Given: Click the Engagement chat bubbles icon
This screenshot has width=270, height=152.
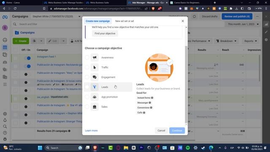Looking at the screenshot, I should click(94, 77).
